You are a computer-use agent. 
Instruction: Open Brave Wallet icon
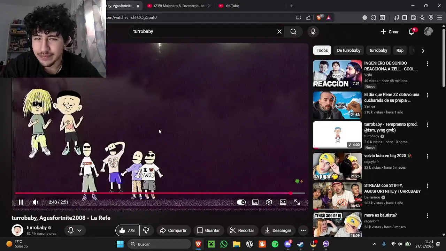click(414, 17)
